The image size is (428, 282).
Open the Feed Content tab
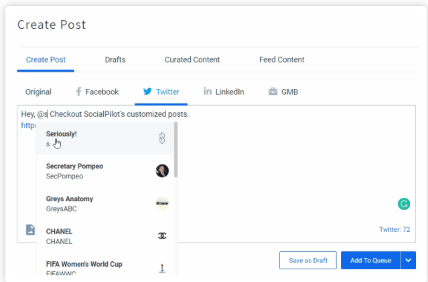282,59
